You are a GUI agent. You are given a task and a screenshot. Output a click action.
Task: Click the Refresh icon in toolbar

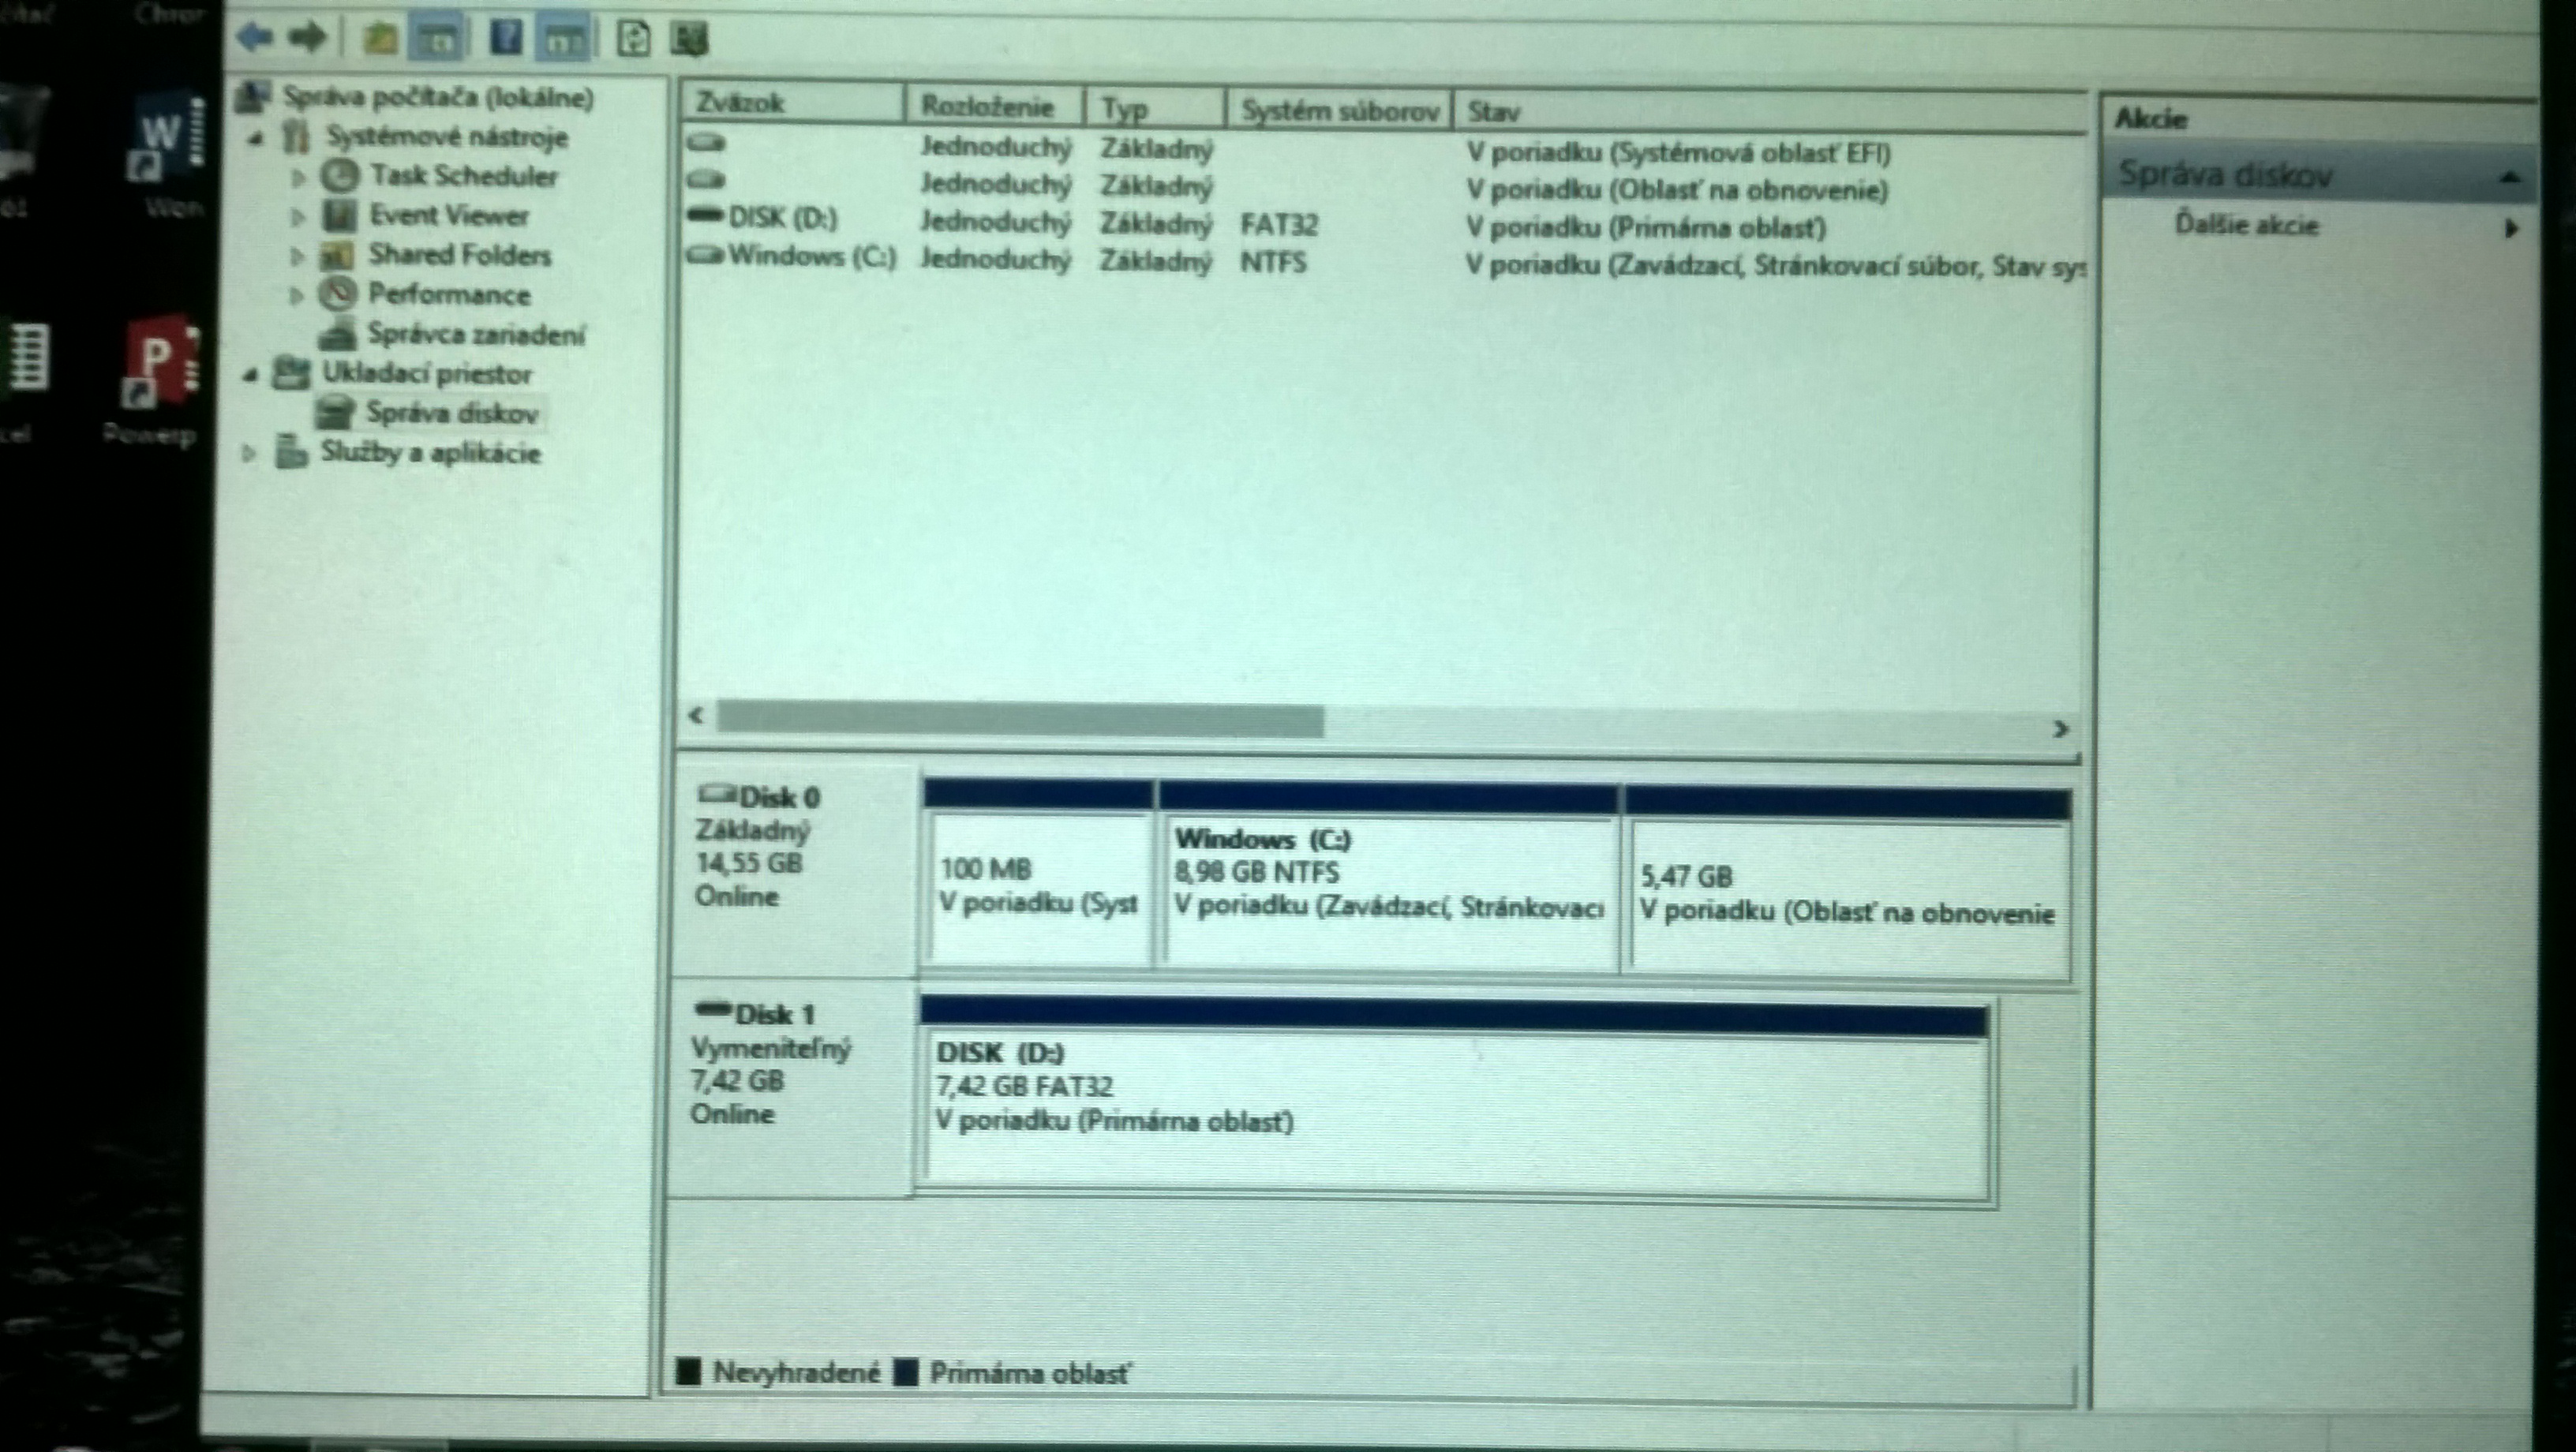(x=633, y=40)
